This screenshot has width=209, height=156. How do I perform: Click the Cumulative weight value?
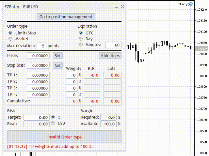pos(72,101)
